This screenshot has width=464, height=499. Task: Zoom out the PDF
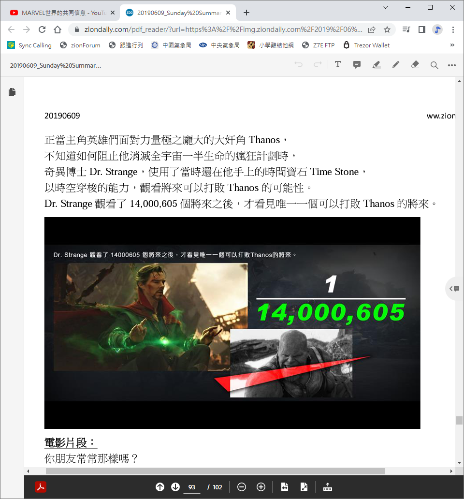242,487
